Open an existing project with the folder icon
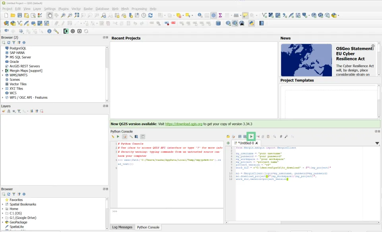The width and height of the screenshot is (382, 232). 13,16
